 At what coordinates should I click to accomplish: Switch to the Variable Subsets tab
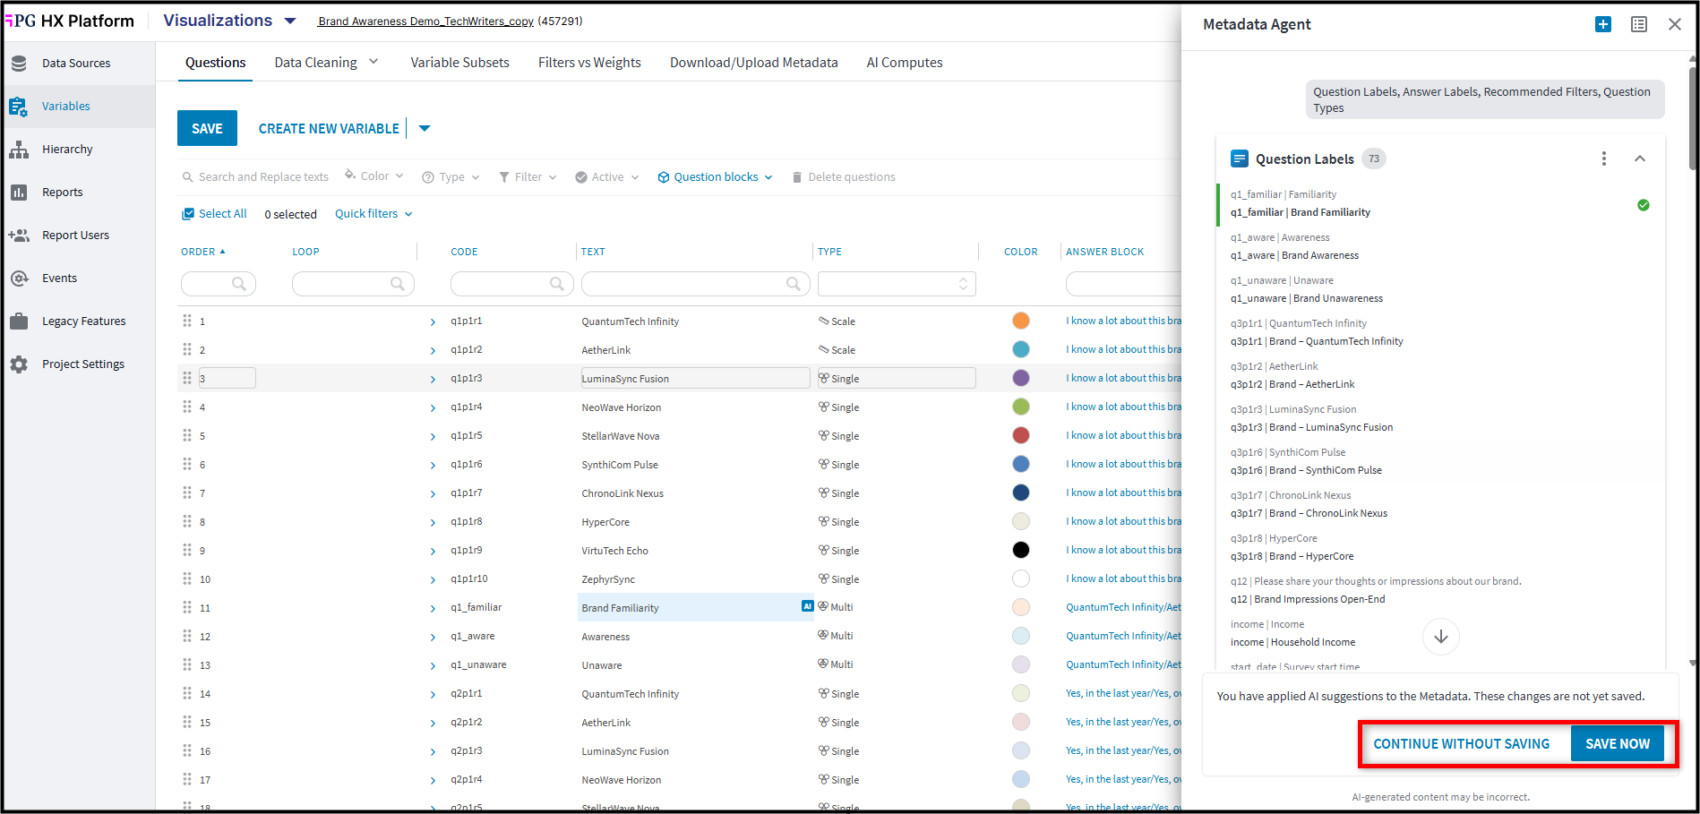click(459, 63)
